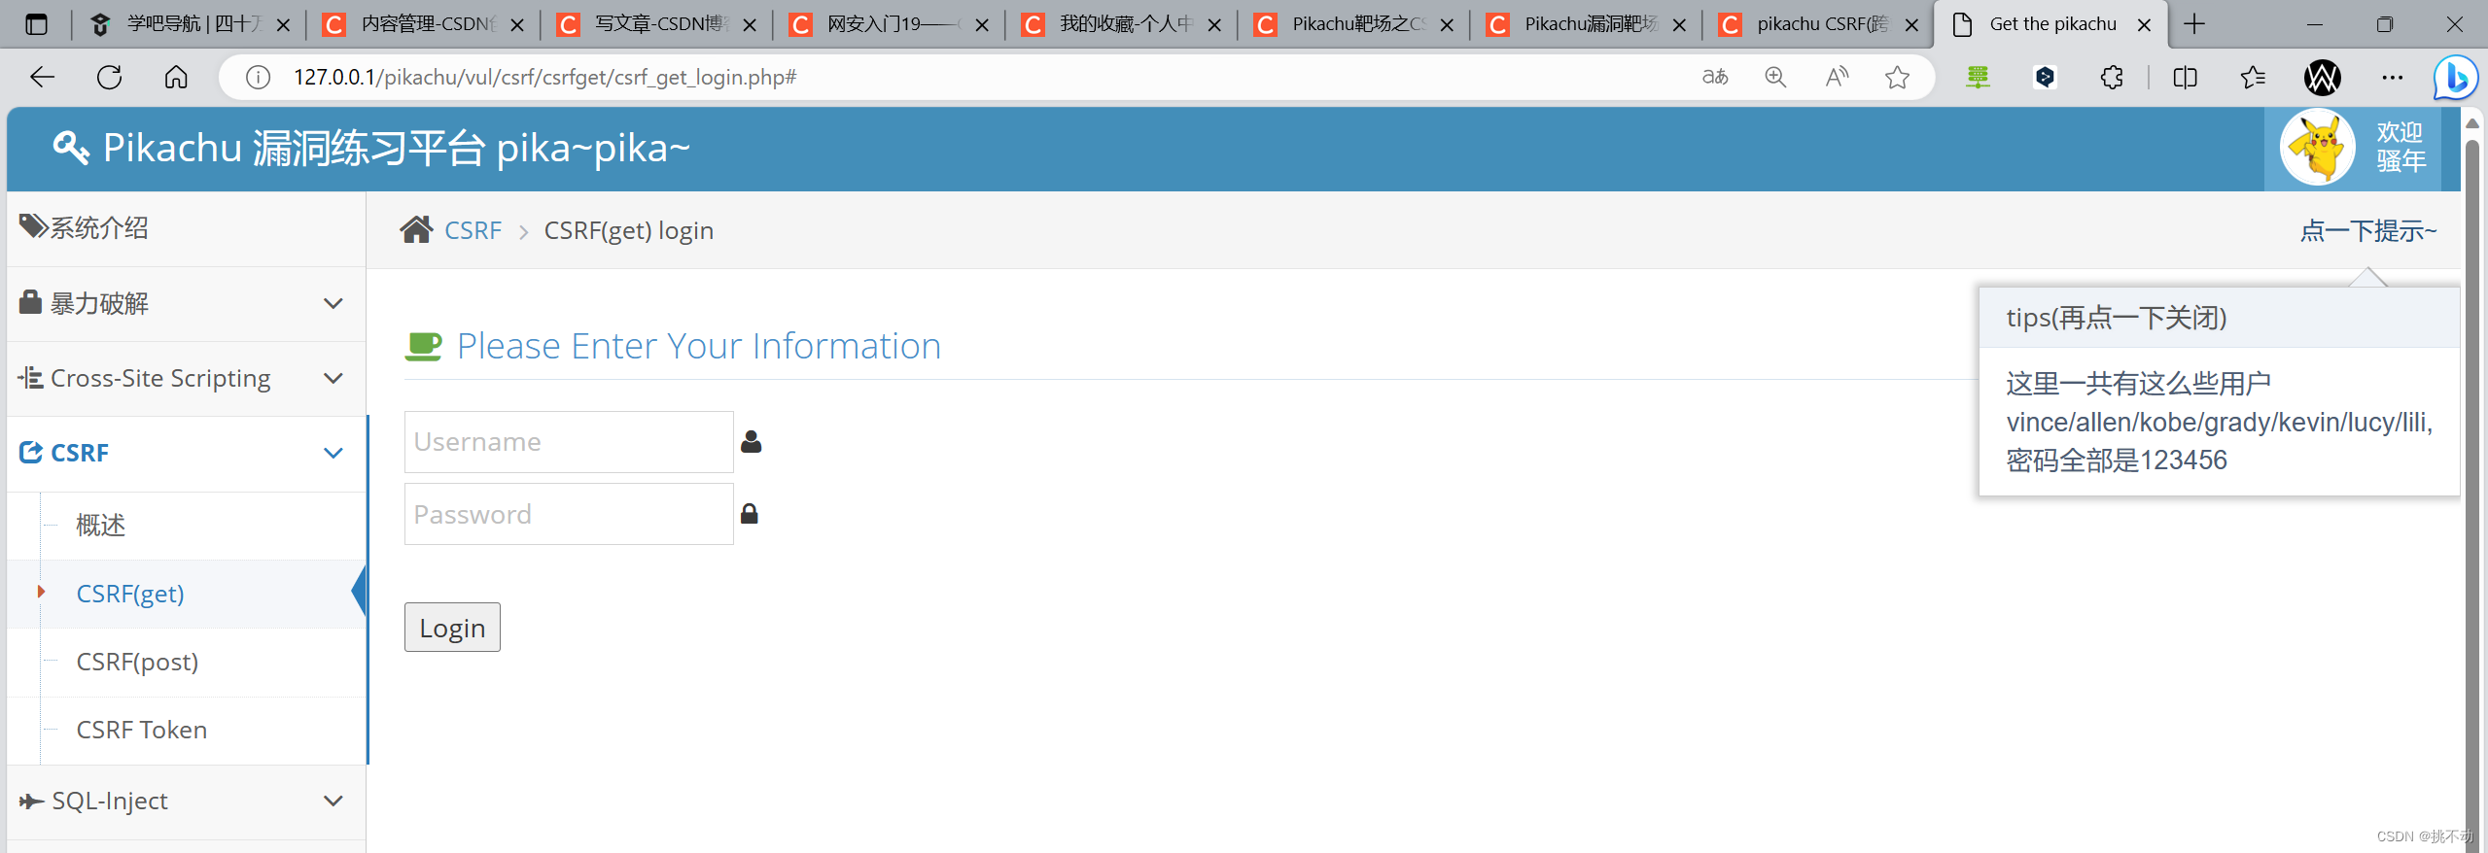Screen dimensions: 2488x853
Task: Open the translate page icon
Action: [1715, 77]
